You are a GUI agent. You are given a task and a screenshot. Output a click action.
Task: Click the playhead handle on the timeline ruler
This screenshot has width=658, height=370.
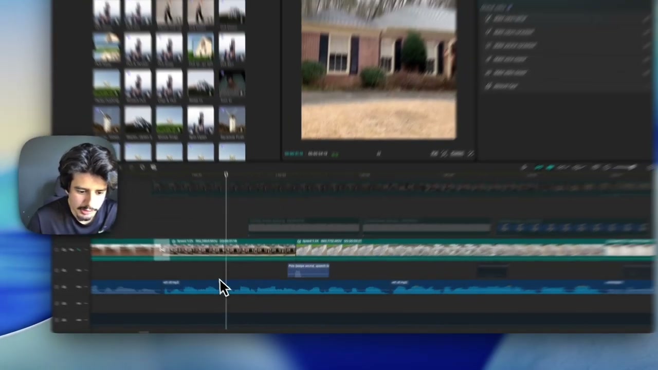click(226, 175)
